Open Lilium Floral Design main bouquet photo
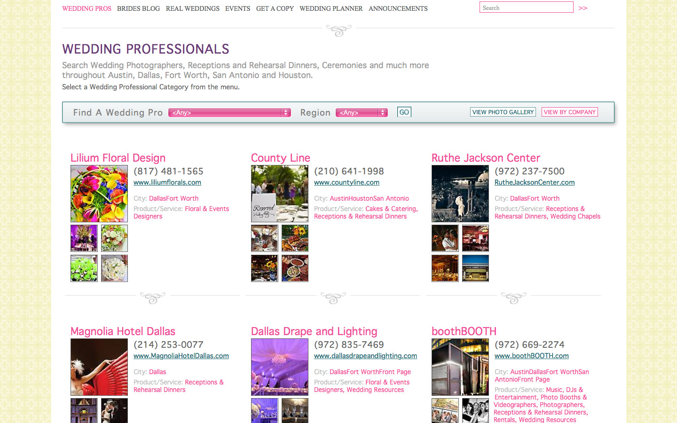Screen dimensions: 677x423 [99, 194]
